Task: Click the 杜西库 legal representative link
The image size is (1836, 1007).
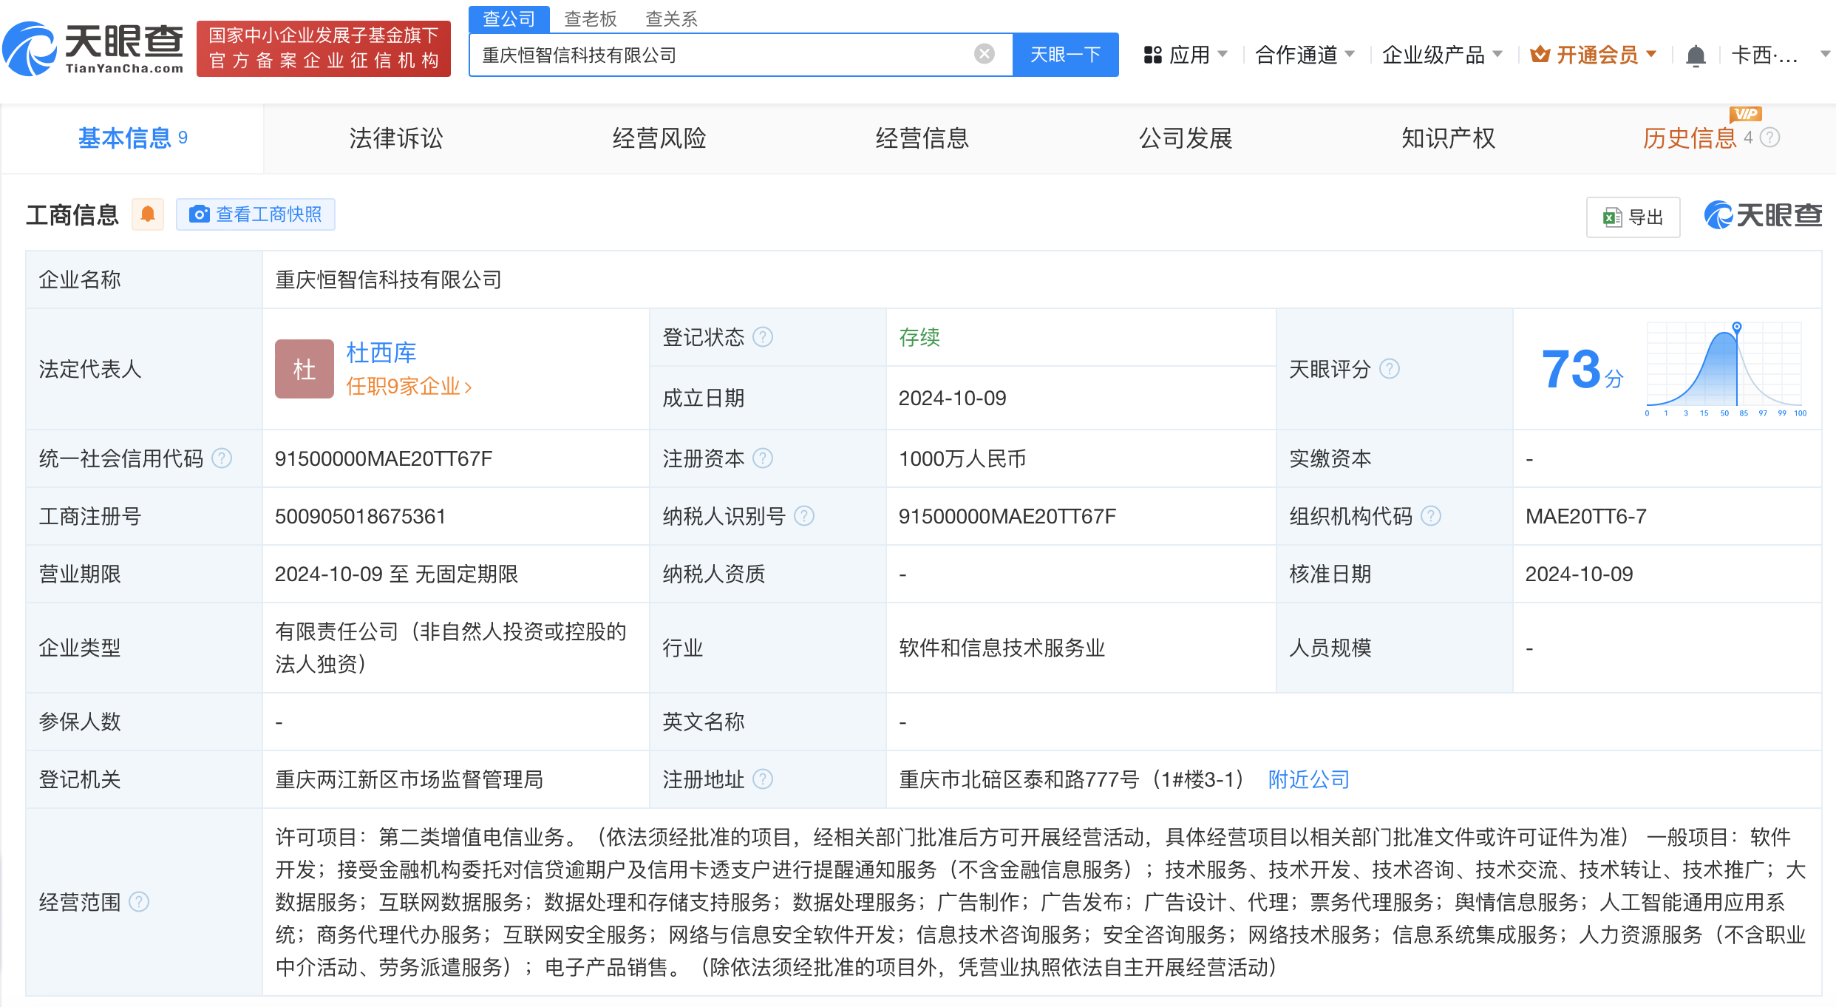Action: coord(381,353)
